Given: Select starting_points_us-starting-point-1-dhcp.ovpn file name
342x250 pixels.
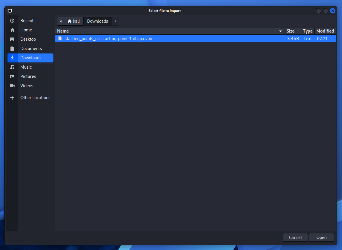Looking at the screenshot, I should pos(108,38).
